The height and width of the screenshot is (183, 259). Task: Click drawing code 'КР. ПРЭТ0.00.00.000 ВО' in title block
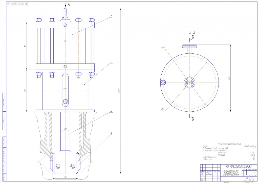coord(239,167)
